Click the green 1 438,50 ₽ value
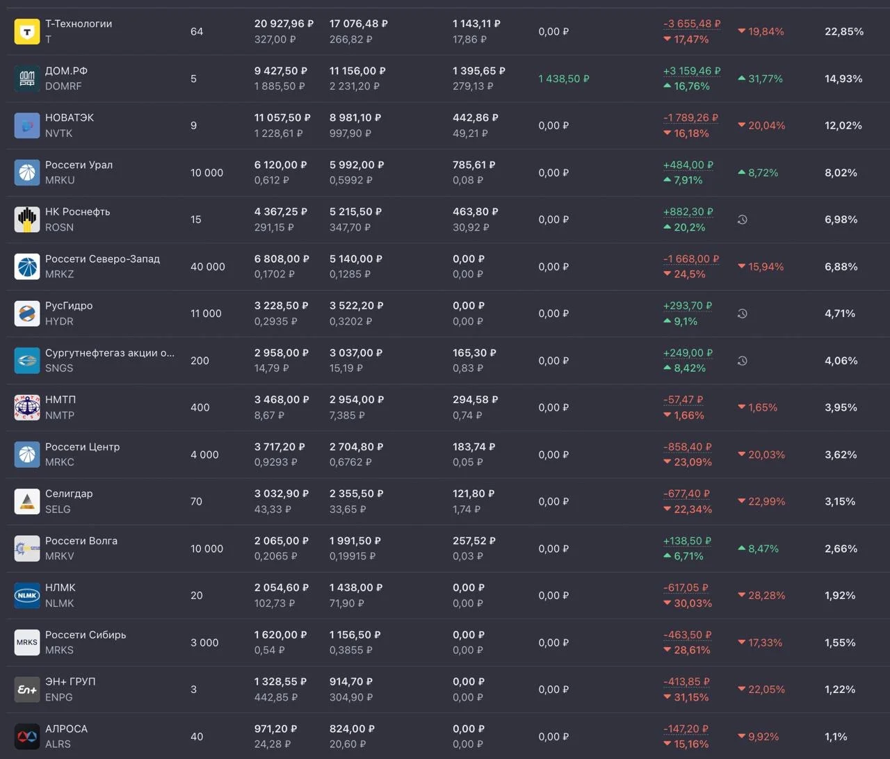The height and width of the screenshot is (759, 890). [564, 79]
